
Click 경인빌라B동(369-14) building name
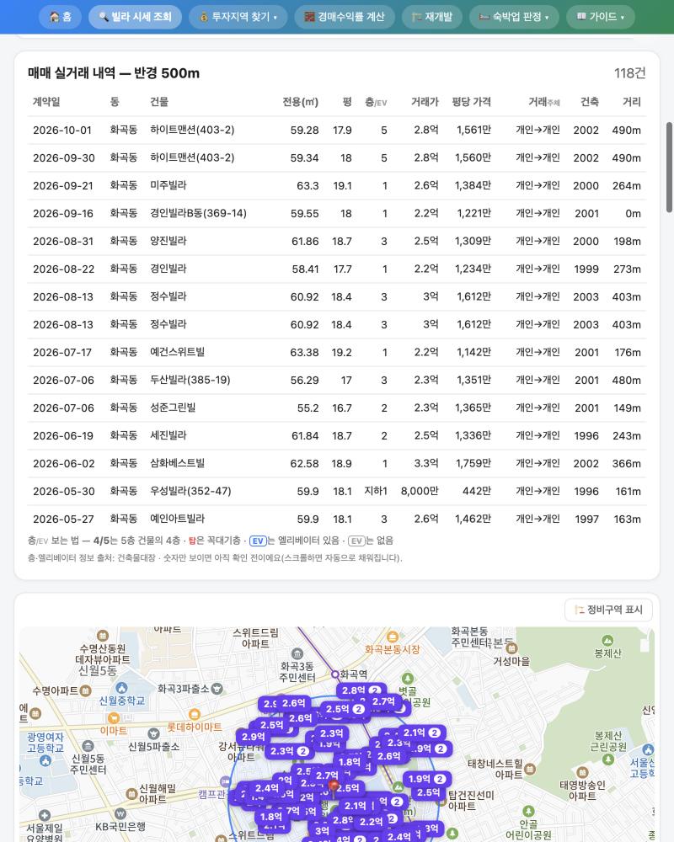coord(198,213)
